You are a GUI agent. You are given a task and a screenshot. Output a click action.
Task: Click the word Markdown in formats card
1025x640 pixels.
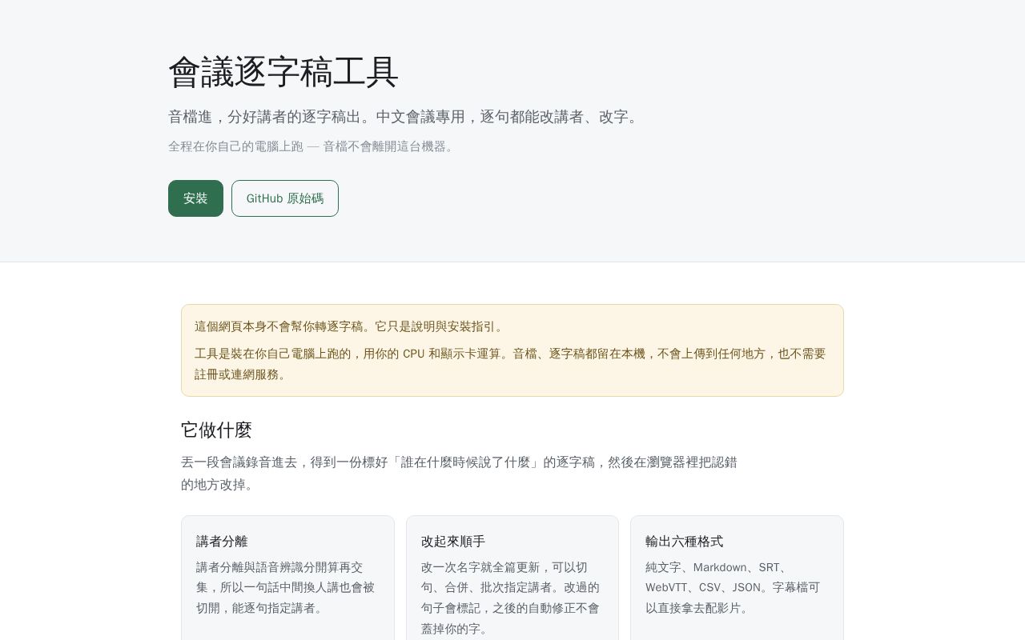(x=720, y=567)
